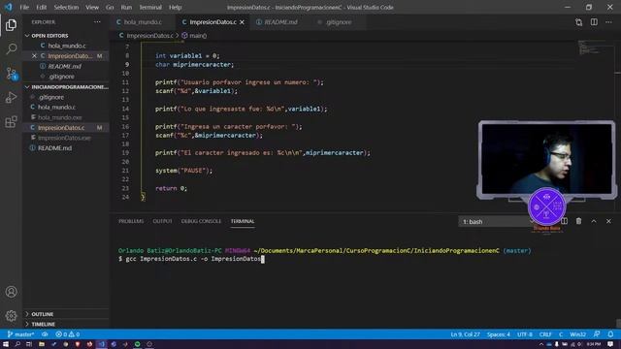Image resolution: width=621 pixels, height=349 pixels.
Task: Click the master branch in status bar
Action: coord(20,334)
